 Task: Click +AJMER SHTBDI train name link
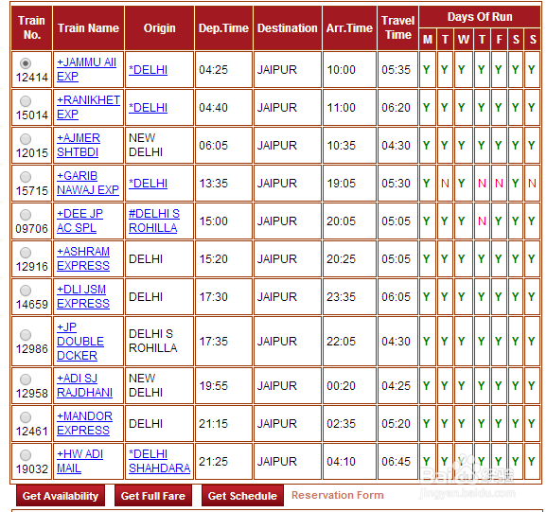(79, 145)
